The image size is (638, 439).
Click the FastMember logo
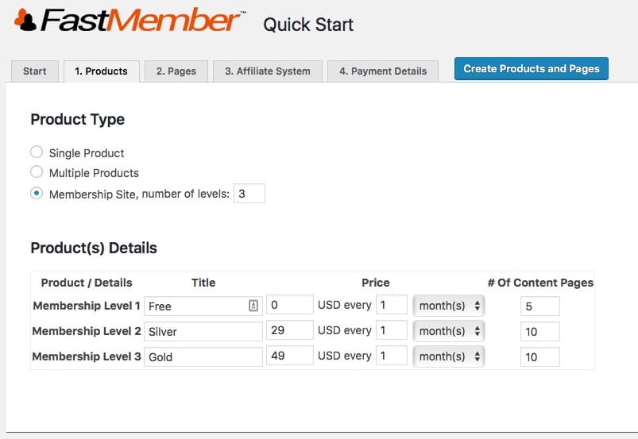click(x=129, y=20)
